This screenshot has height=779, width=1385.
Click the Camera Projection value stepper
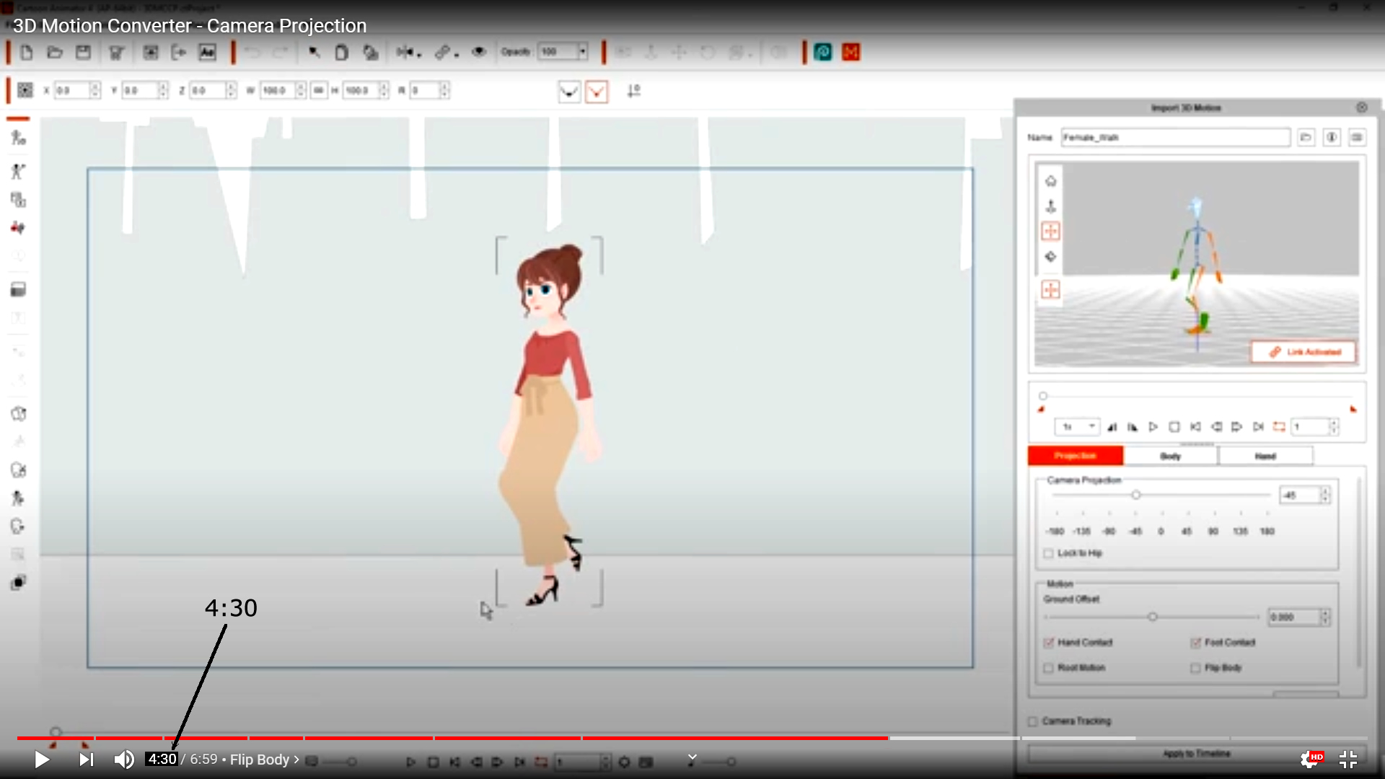pos(1324,495)
